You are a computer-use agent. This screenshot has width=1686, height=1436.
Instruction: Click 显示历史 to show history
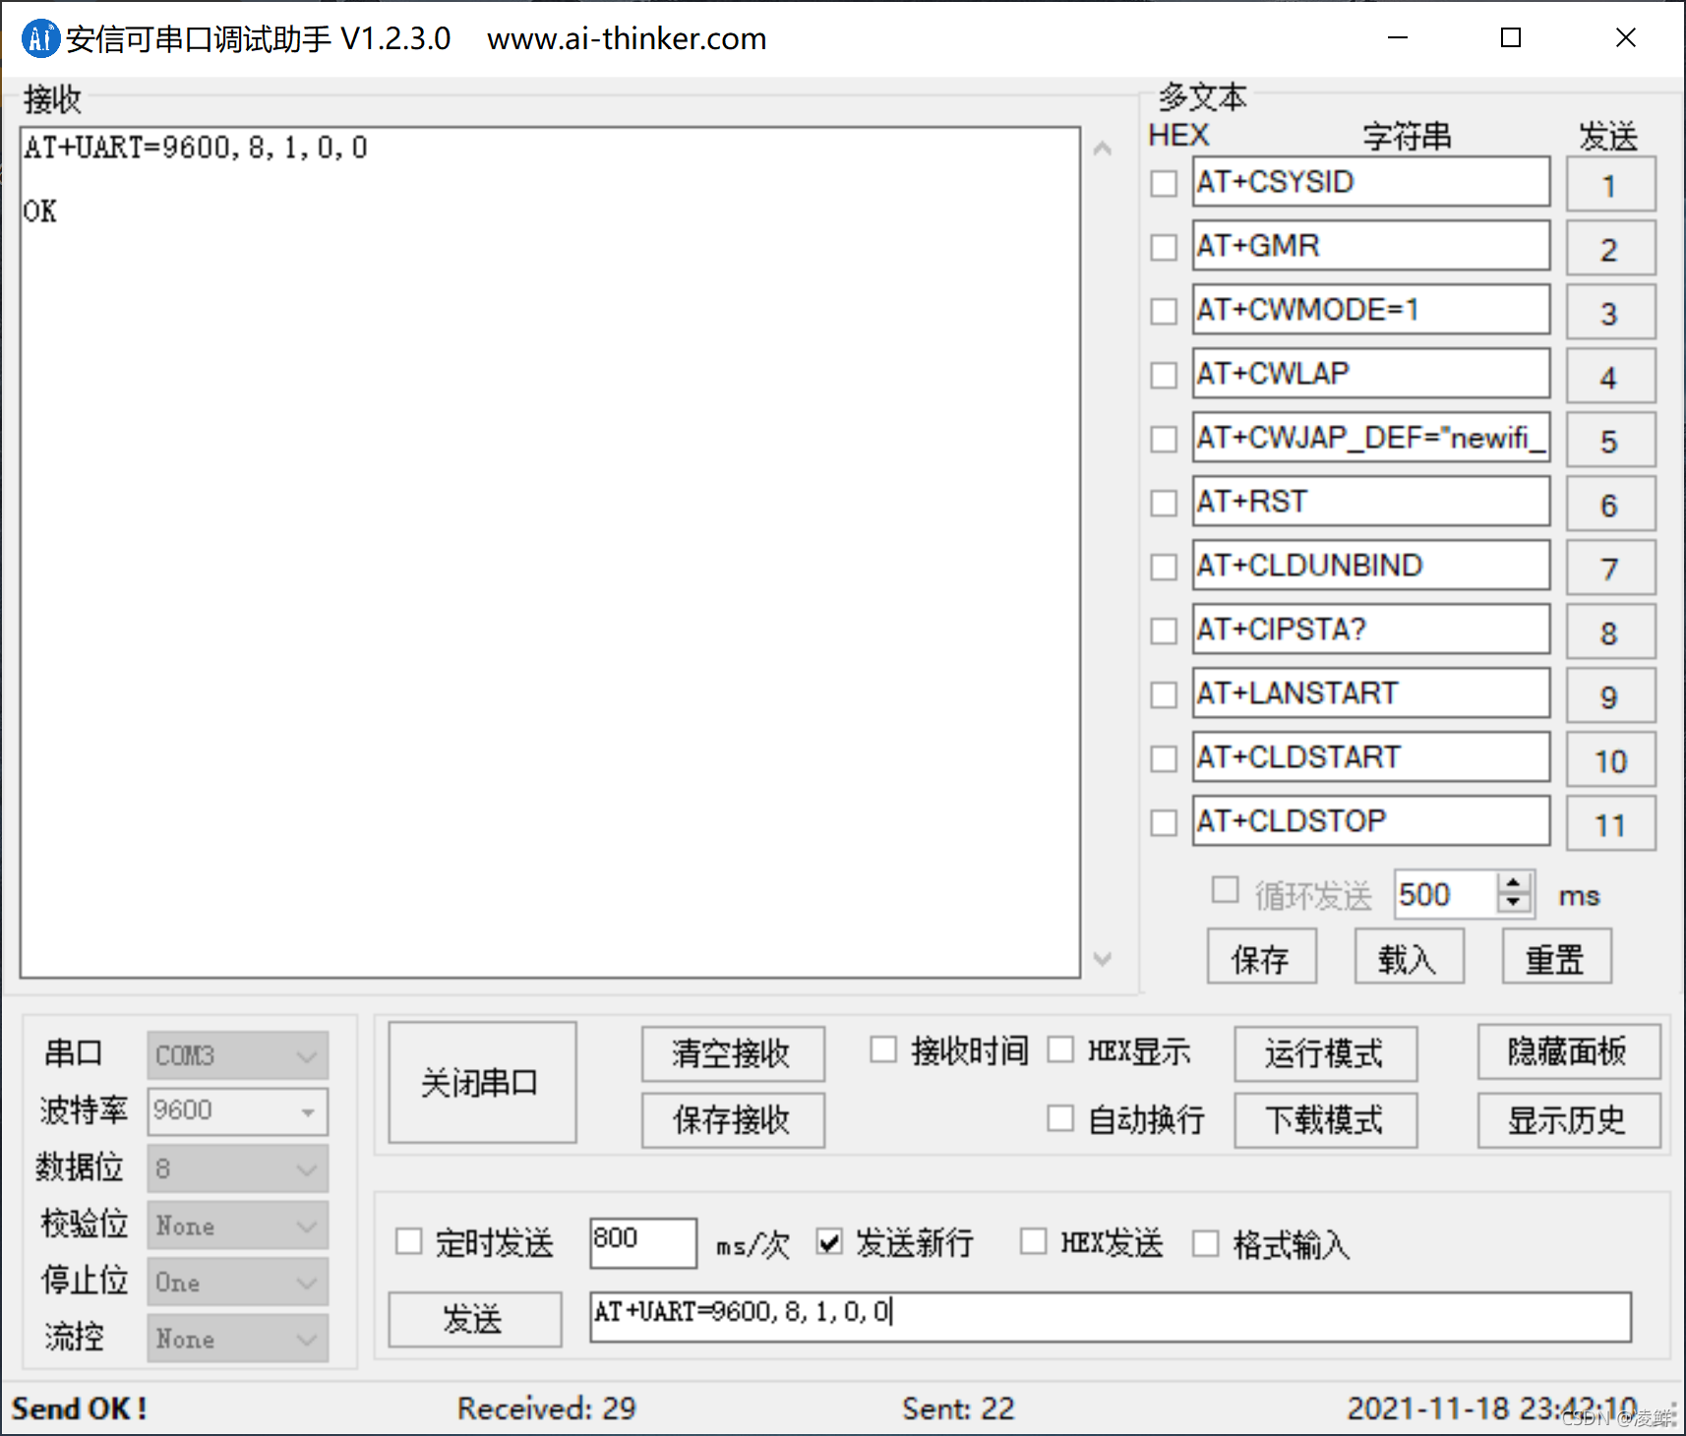tap(1569, 1120)
